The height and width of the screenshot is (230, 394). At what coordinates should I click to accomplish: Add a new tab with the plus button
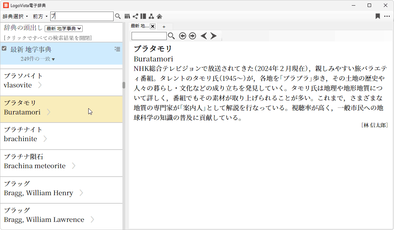pos(164,27)
